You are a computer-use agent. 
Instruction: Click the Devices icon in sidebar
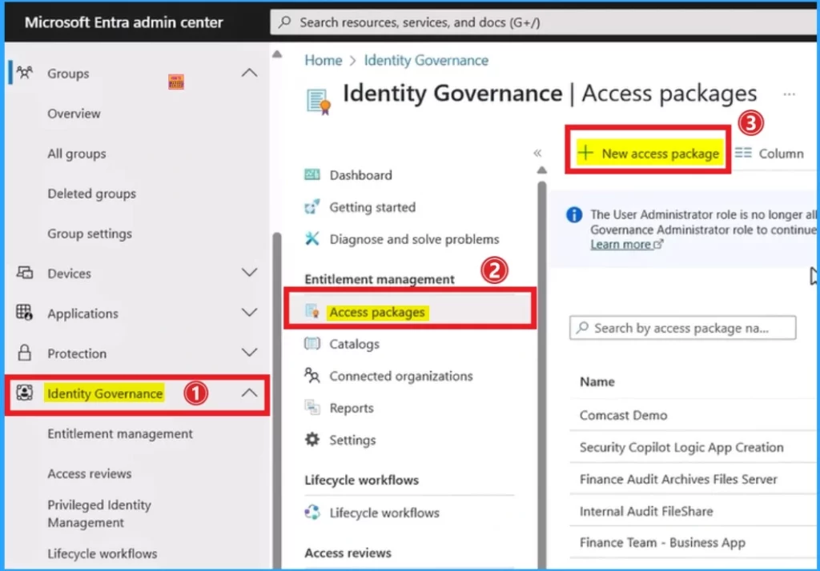point(24,272)
